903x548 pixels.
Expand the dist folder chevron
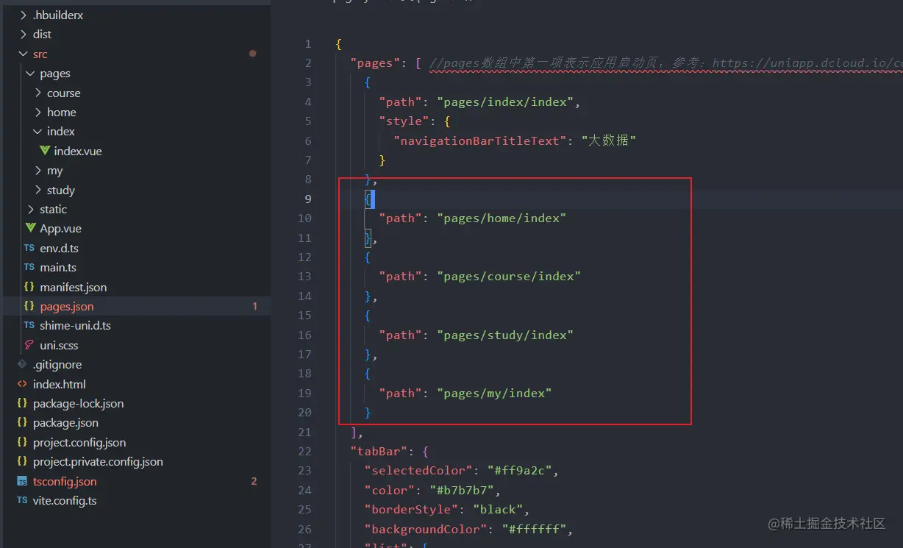(24, 35)
